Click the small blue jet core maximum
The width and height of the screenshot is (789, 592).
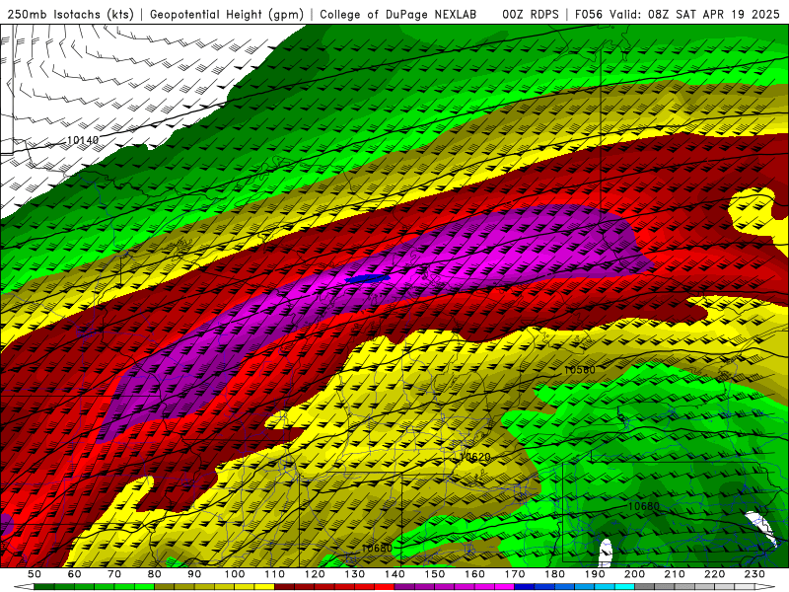tap(367, 278)
